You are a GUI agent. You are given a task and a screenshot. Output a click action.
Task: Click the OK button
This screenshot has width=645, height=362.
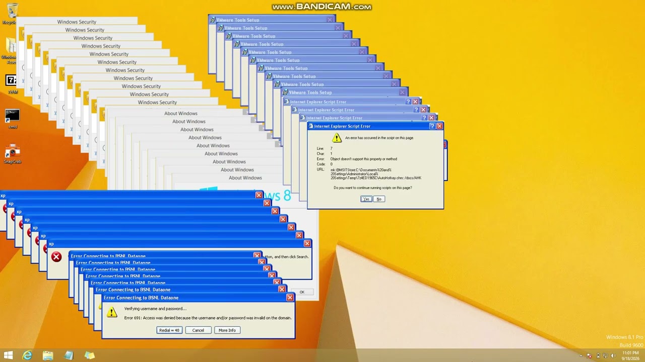(302, 292)
